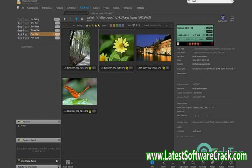Open the Adjust tool
The image size is (252, 168).
tap(222, 163)
